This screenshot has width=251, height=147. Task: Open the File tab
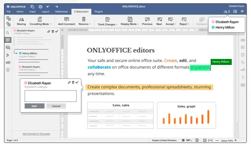(8, 12)
